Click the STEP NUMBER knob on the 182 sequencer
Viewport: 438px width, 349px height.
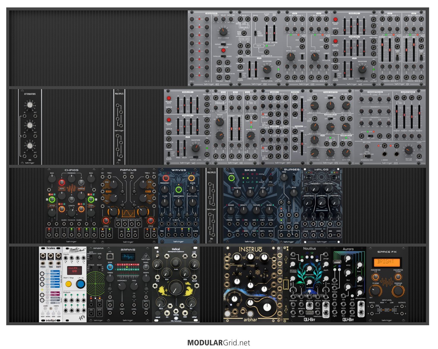(x=223, y=32)
